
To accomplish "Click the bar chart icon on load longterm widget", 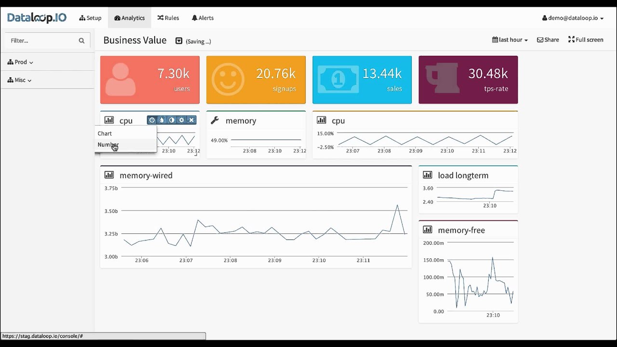I will click(x=428, y=175).
